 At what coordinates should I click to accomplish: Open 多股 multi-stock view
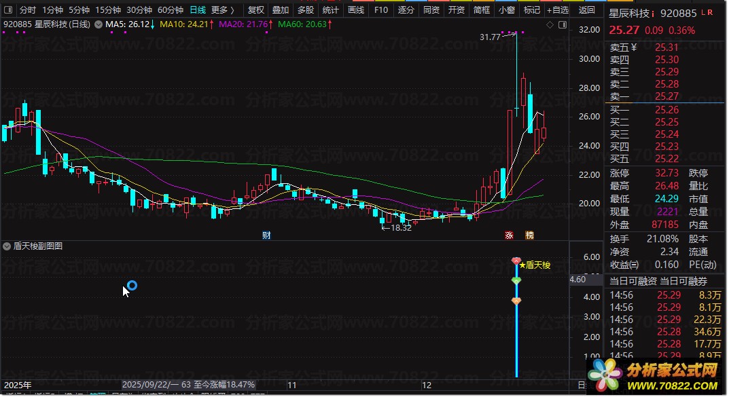pos(306,10)
